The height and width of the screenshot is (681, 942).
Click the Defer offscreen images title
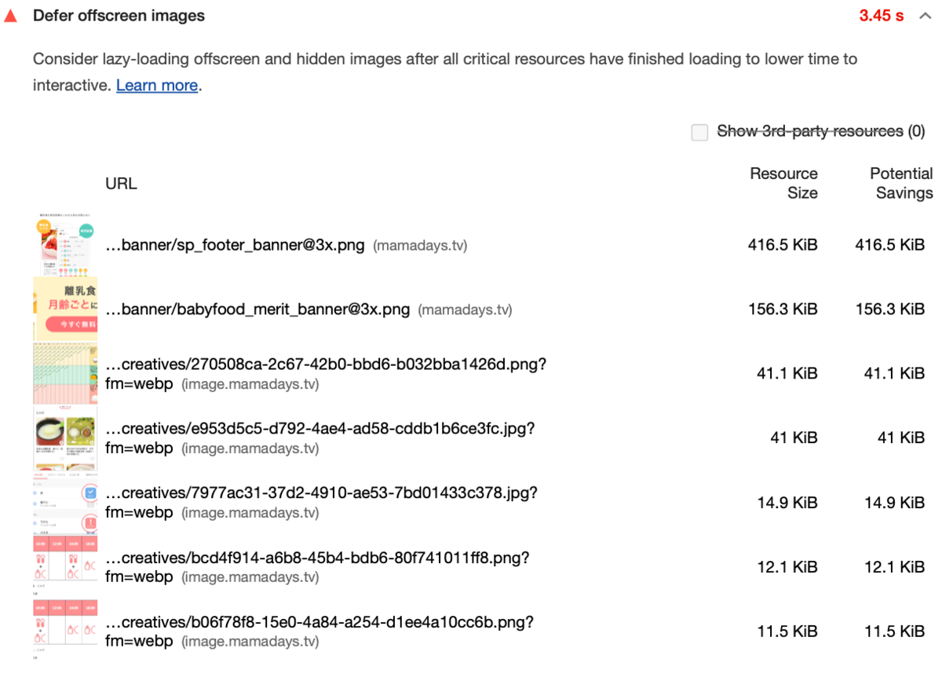pyautogui.click(x=119, y=16)
